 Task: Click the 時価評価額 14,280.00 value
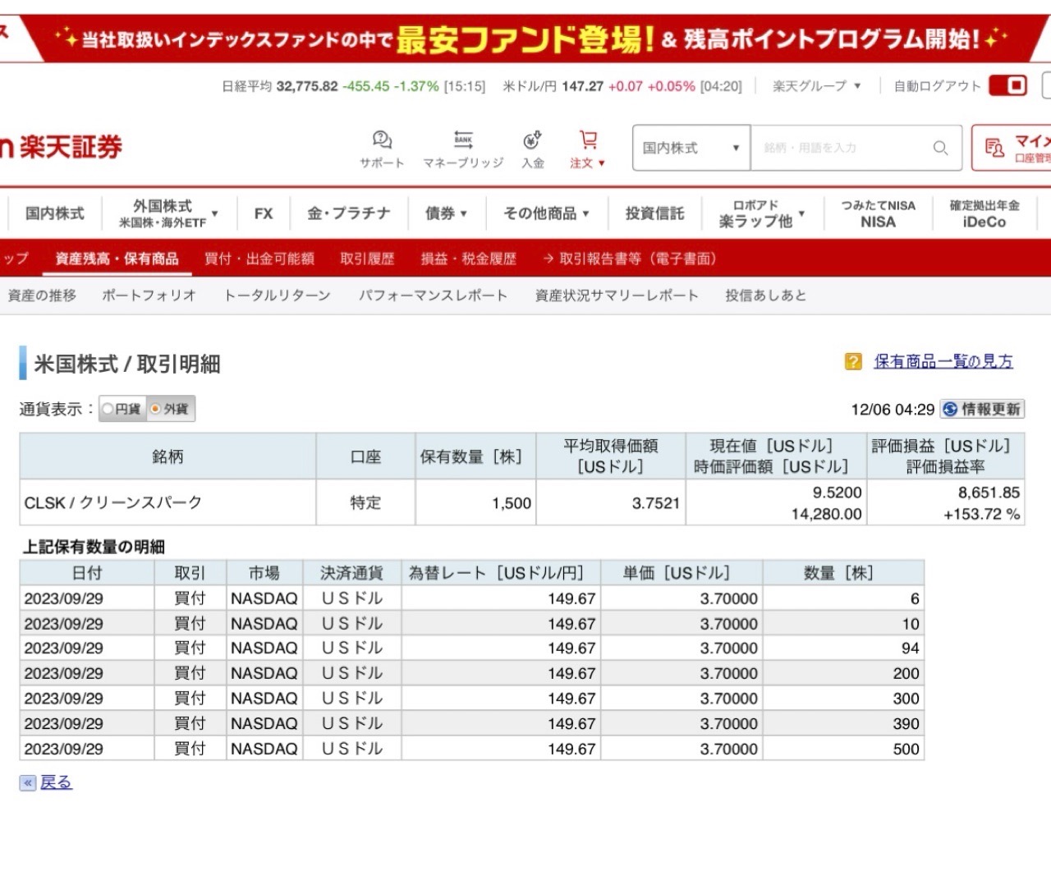827,515
